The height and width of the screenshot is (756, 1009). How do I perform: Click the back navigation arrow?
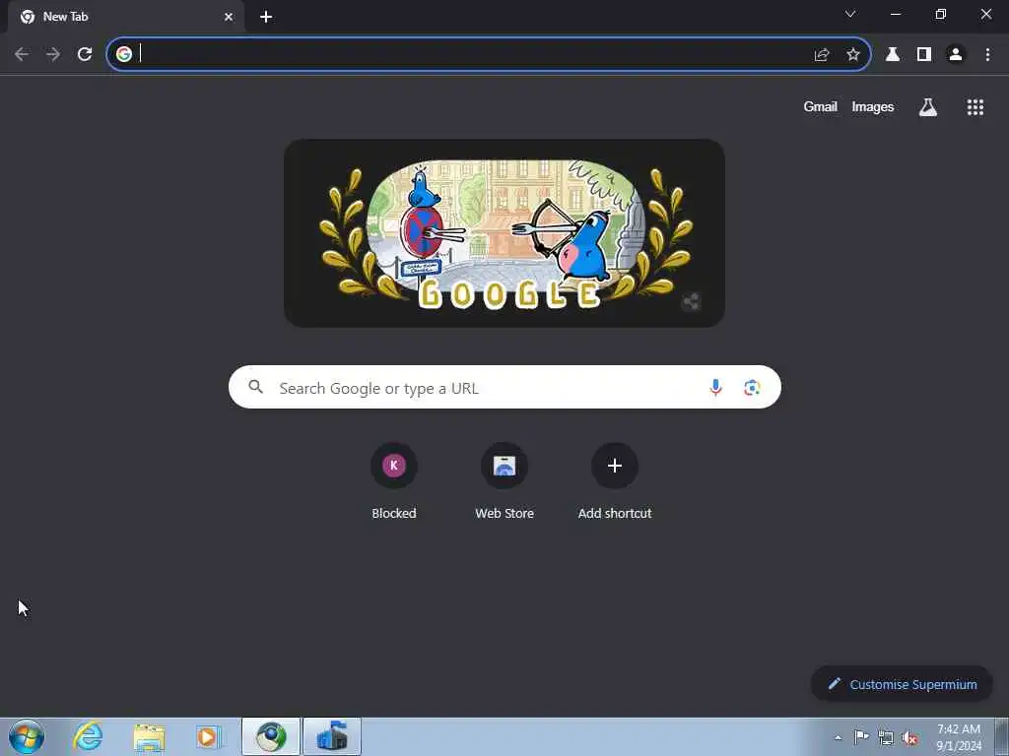(22, 54)
